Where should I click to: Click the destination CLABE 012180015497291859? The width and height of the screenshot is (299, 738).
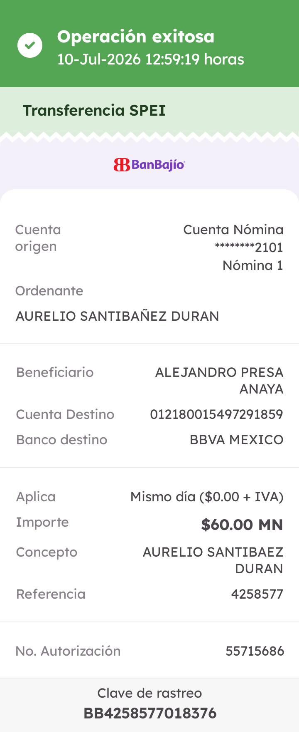click(216, 414)
